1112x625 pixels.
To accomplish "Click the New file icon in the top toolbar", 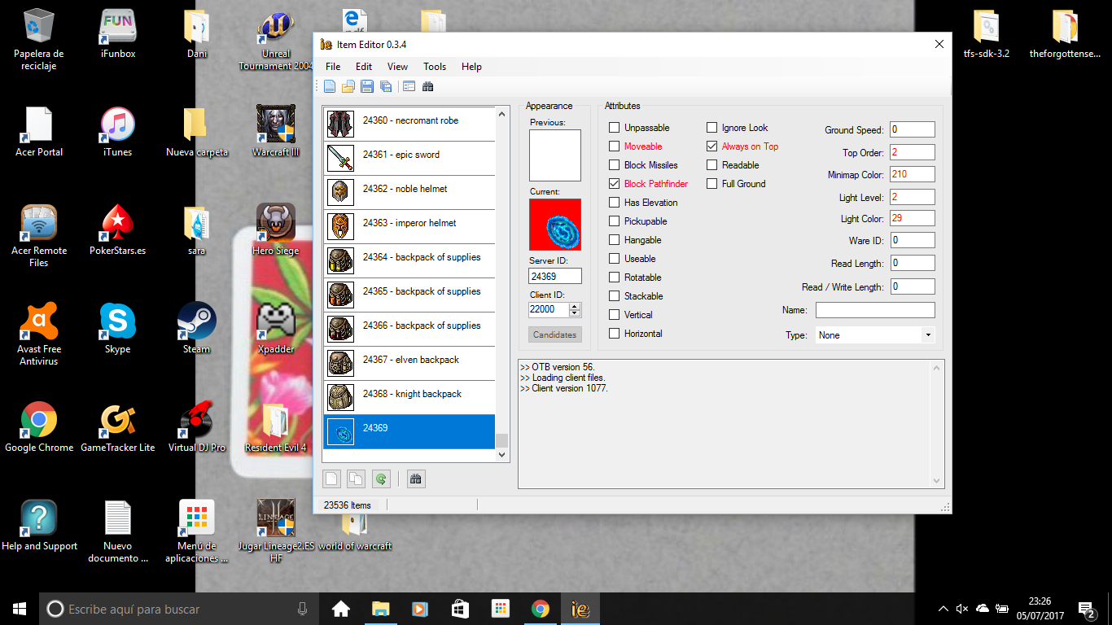I will (x=330, y=86).
